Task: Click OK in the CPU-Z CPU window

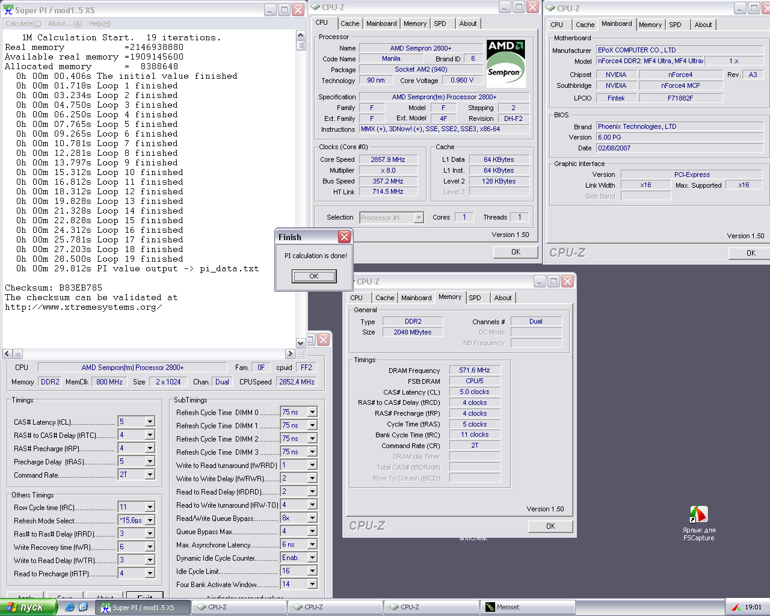Action: (x=516, y=252)
